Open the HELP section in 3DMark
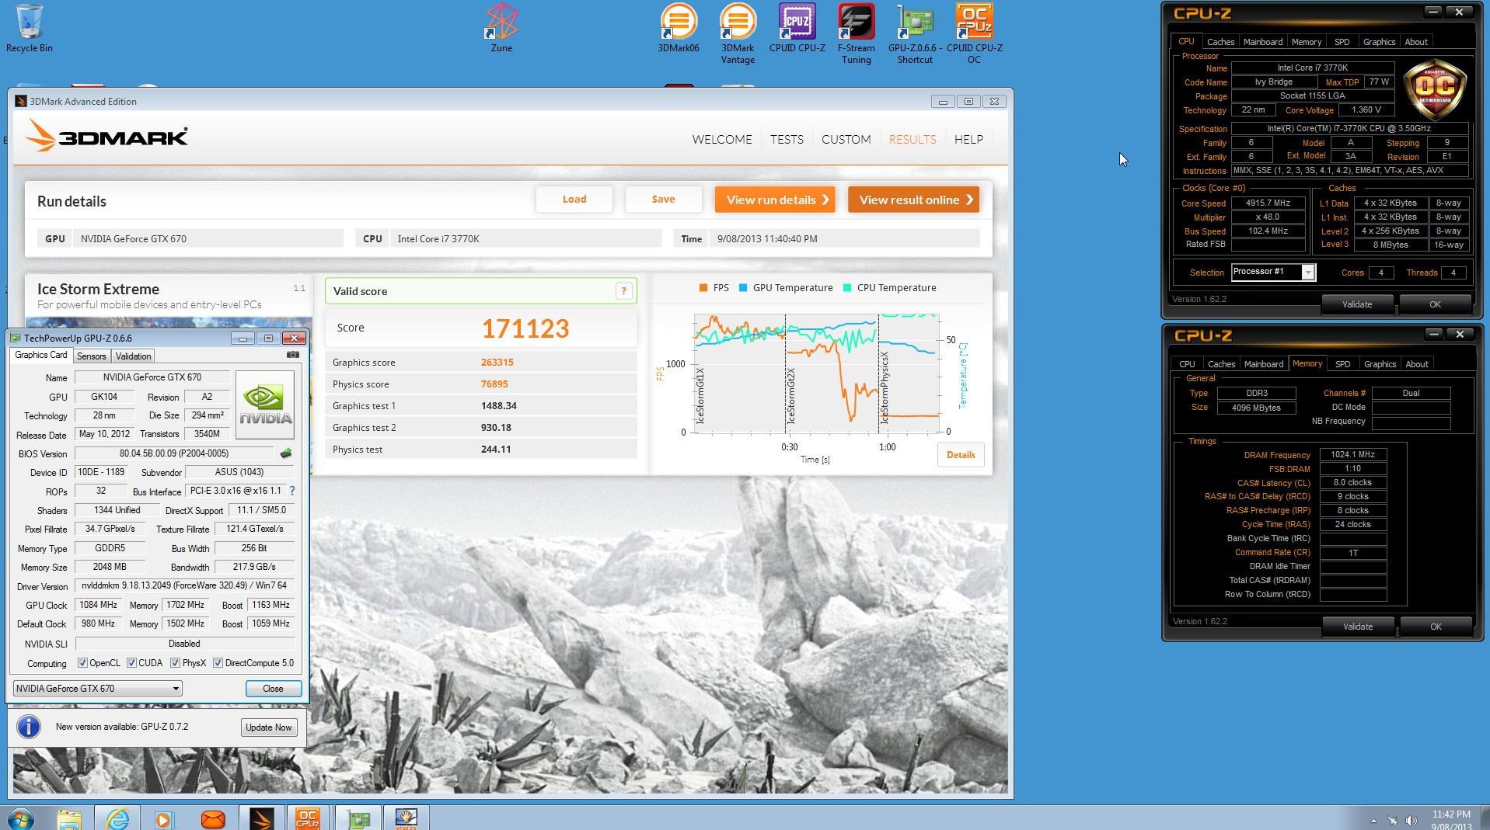The width and height of the screenshot is (1490, 830). click(x=968, y=139)
